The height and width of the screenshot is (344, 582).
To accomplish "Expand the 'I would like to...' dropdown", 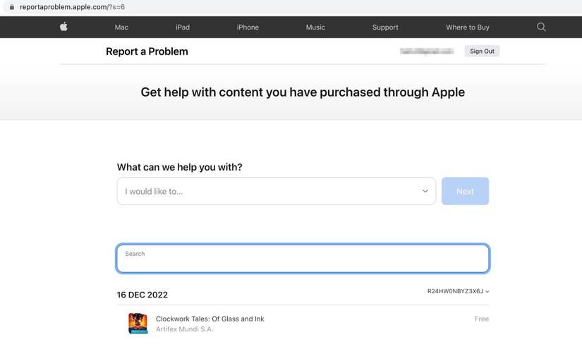I will (276, 191).
